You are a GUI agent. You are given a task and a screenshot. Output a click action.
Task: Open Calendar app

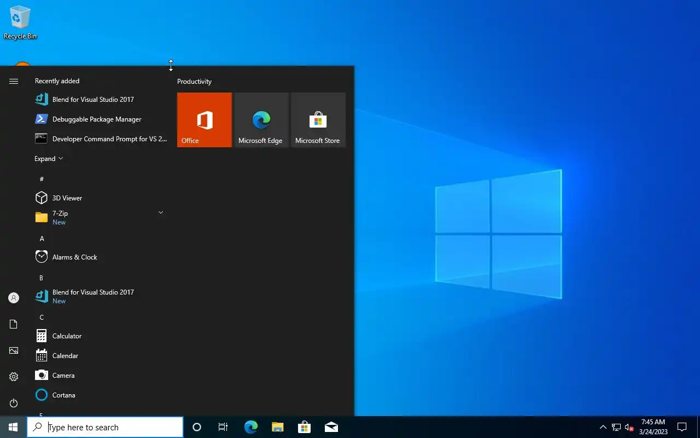[101, 356]
